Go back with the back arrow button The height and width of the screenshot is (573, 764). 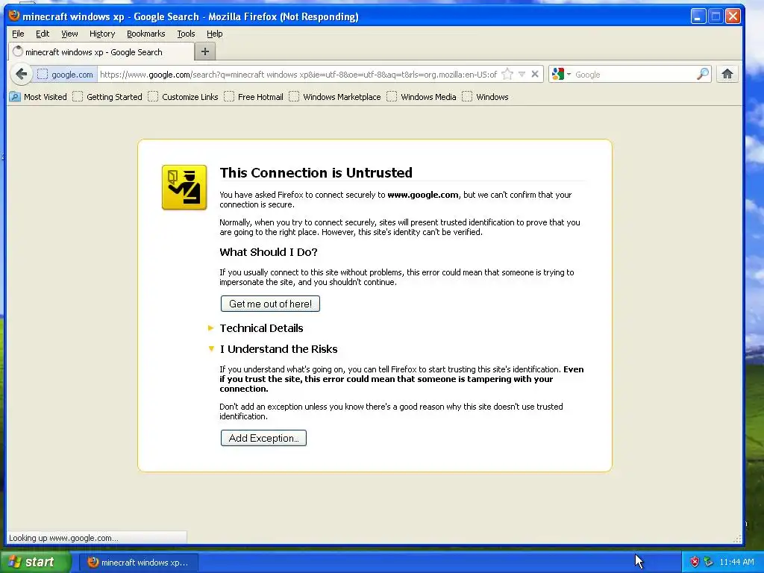pyautogui.click(x=21, y=74)
